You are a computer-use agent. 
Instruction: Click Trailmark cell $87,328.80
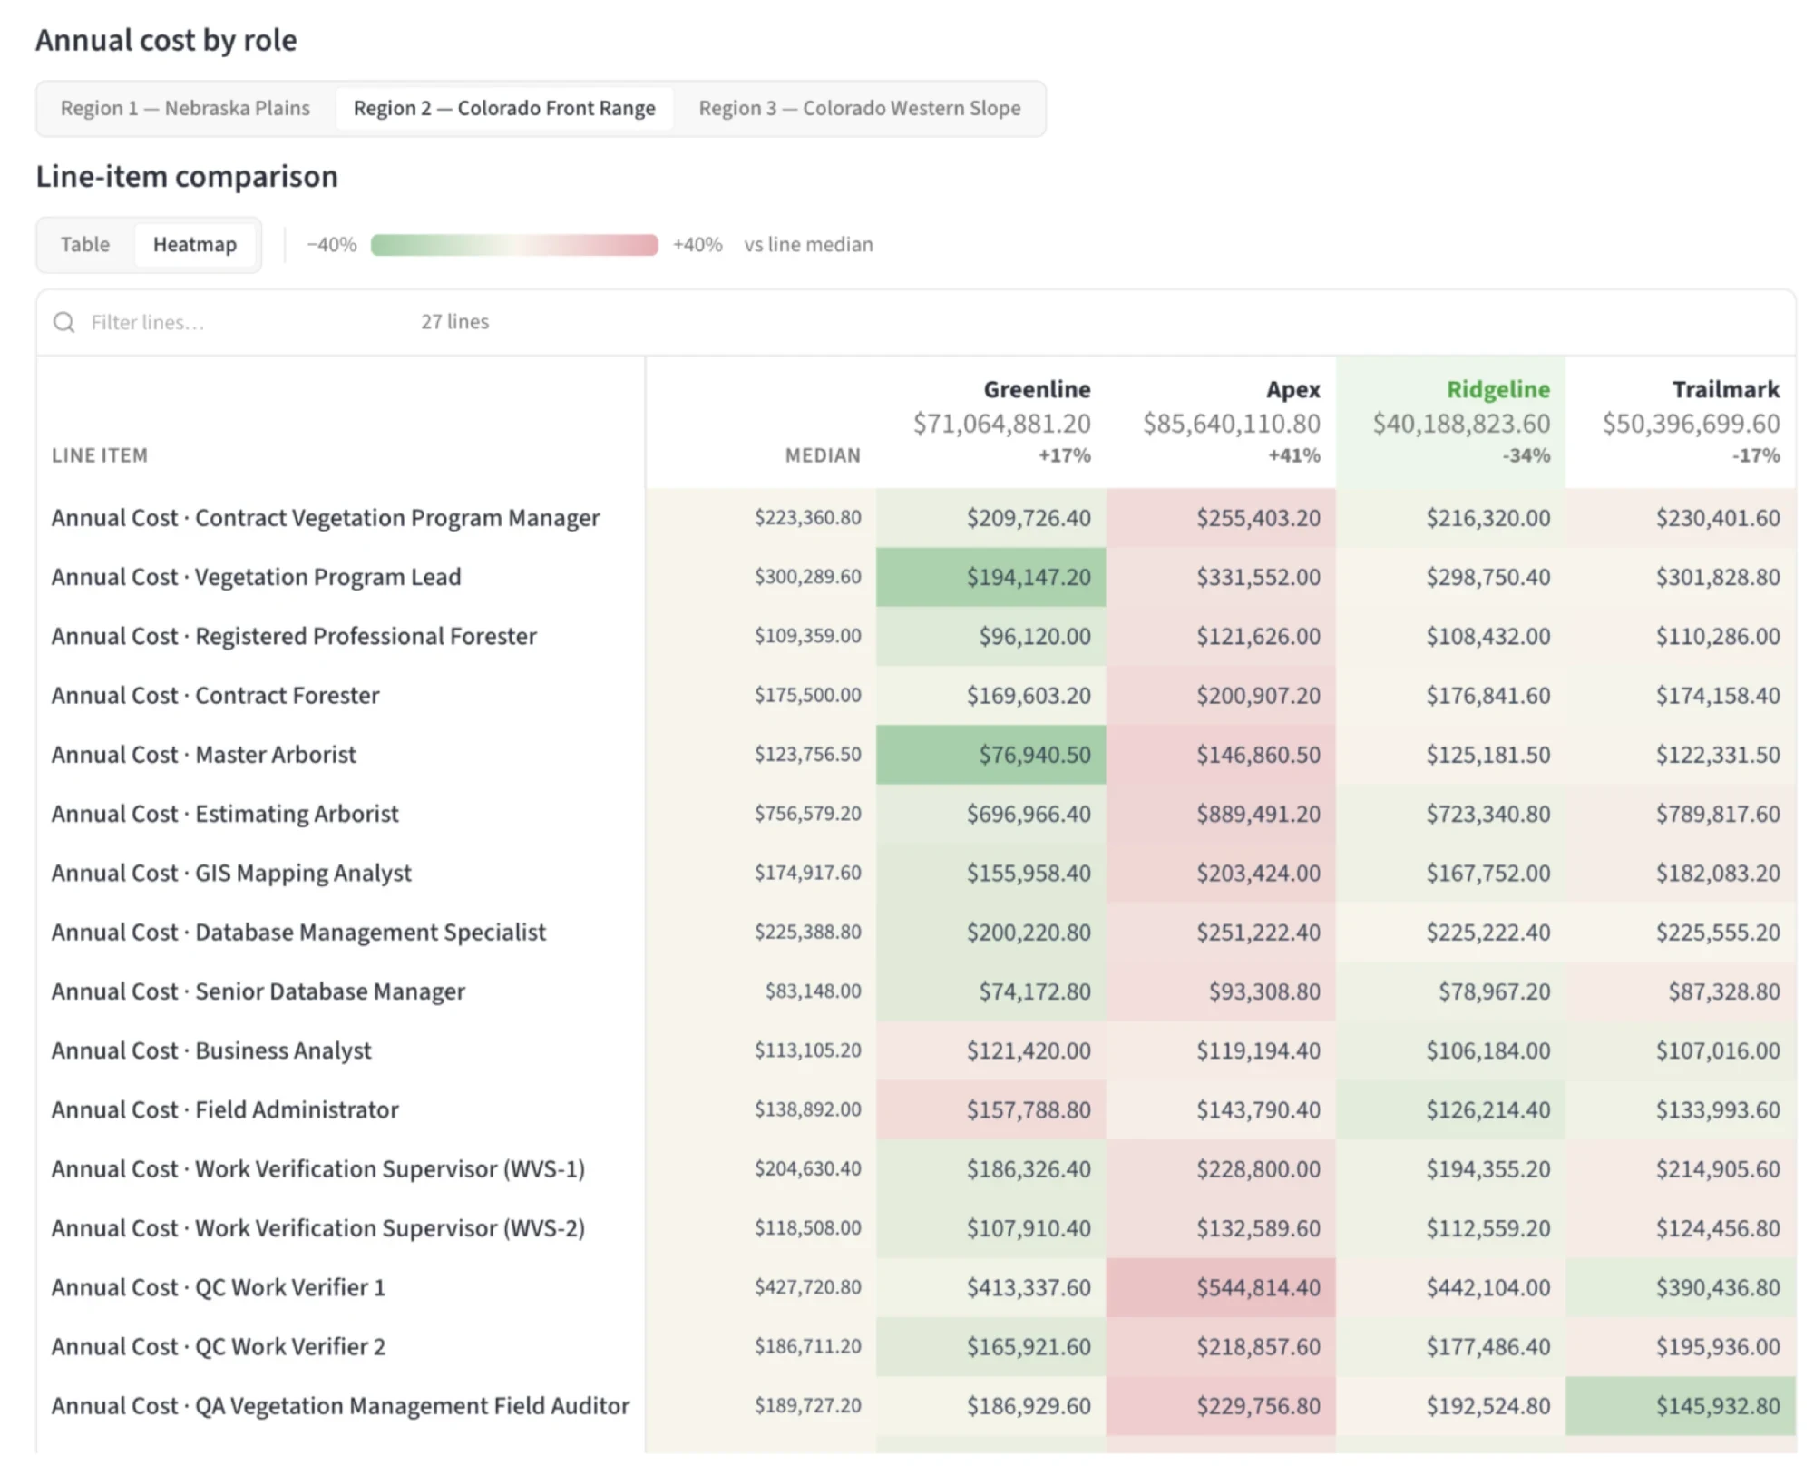tap(1681, 991)
